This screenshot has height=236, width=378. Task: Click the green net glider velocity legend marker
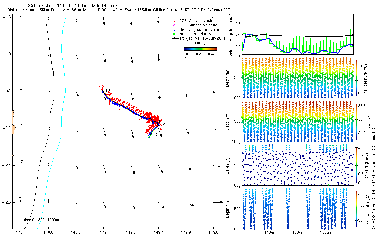point(175,34)
